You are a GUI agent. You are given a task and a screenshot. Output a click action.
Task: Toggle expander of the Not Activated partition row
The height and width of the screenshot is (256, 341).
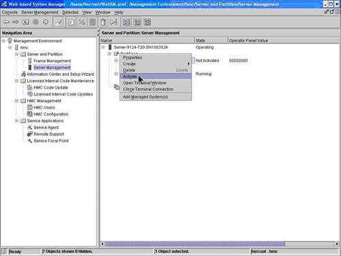[x=116, y=60]
